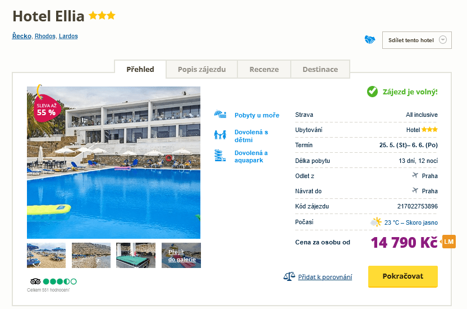
Task: Select the Destinace tab
Action: pyautogui.click(x=320, y=70)
